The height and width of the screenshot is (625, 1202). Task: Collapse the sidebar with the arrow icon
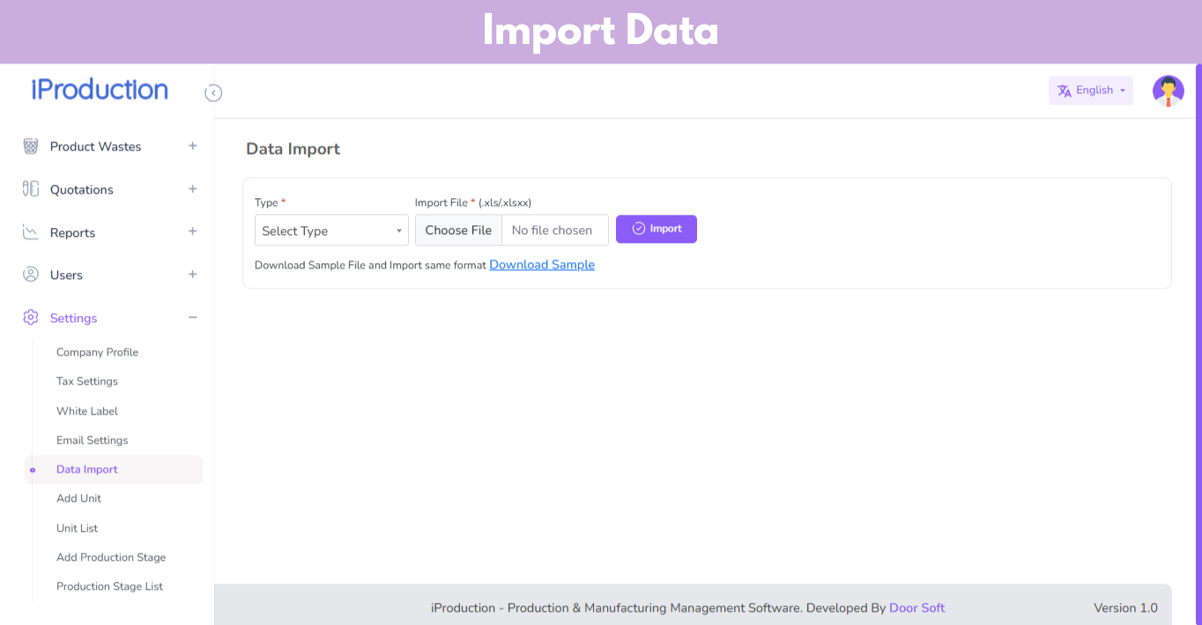213,92
